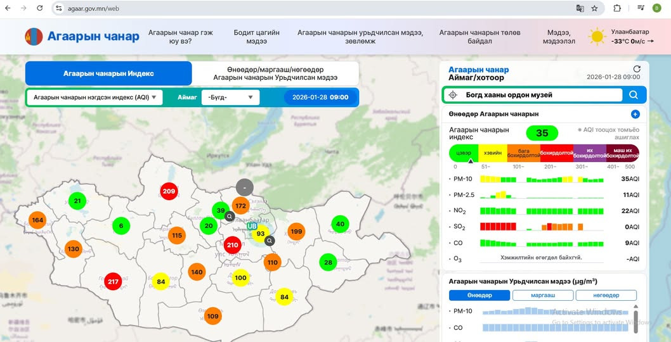Image resolution: width=671 pixels, height=342 pixels.
Task: Click the teal UB Ulaanbaatar map marker
Action: point(252,226)
